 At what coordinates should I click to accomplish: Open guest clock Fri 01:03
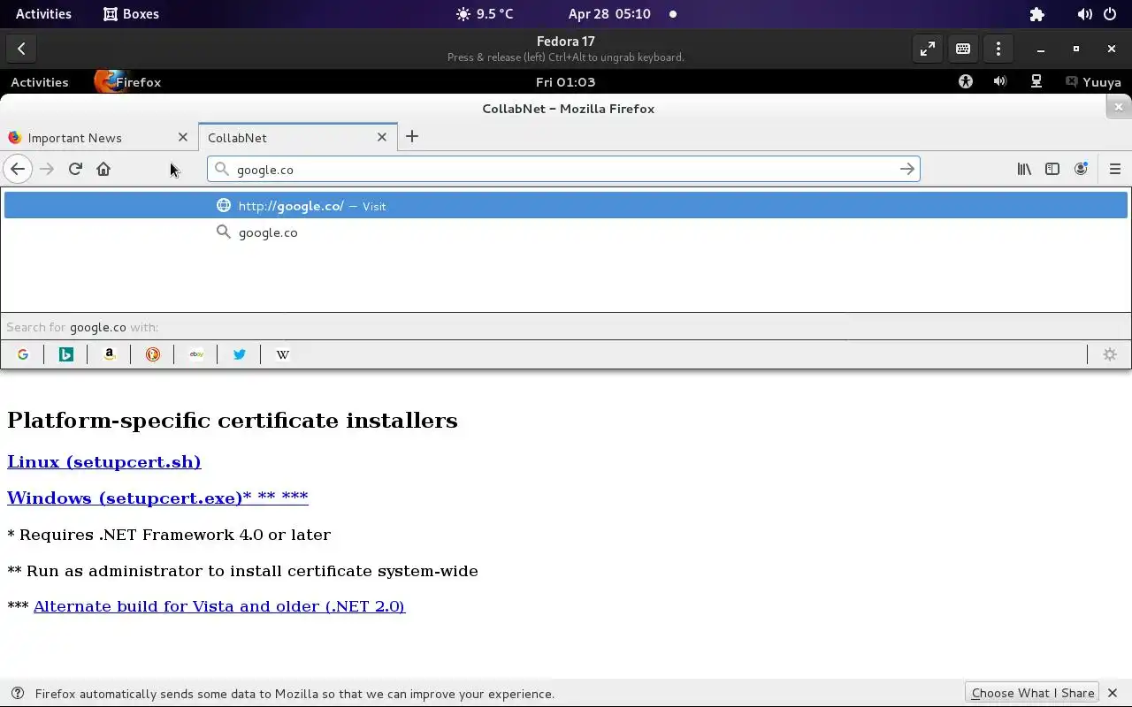coord(565,81)
